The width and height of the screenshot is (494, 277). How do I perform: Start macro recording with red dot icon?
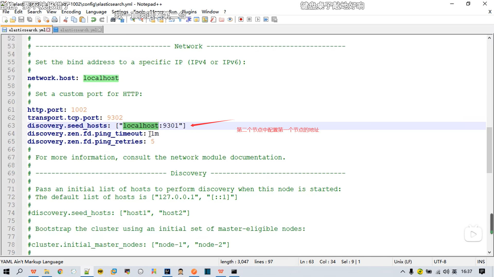241,19
